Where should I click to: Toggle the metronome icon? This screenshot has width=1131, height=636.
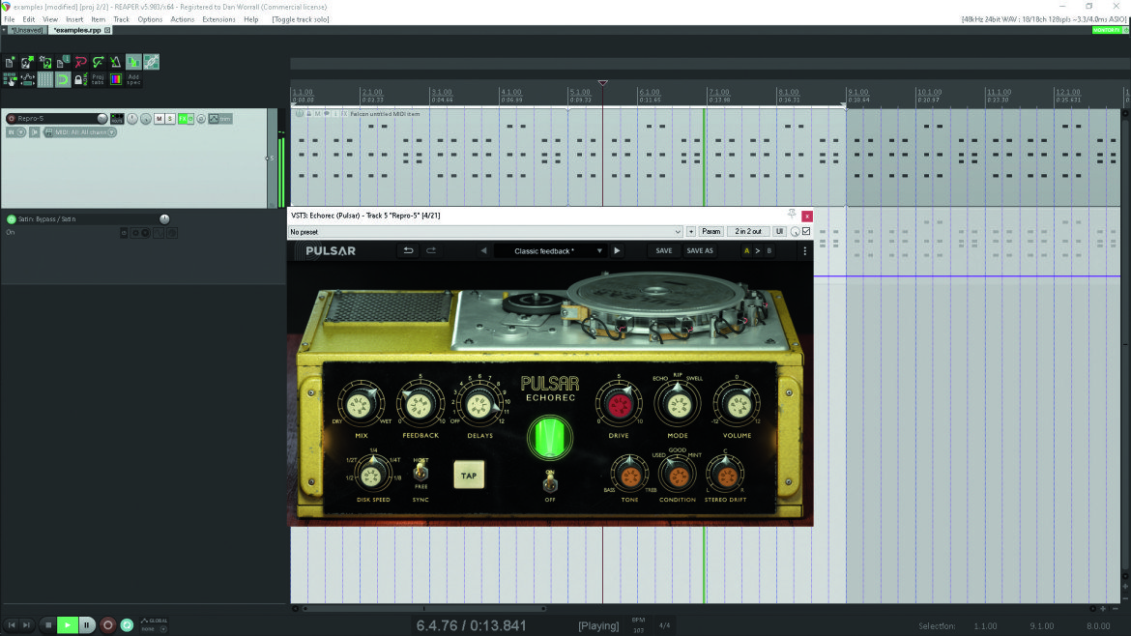coord(115,63)
